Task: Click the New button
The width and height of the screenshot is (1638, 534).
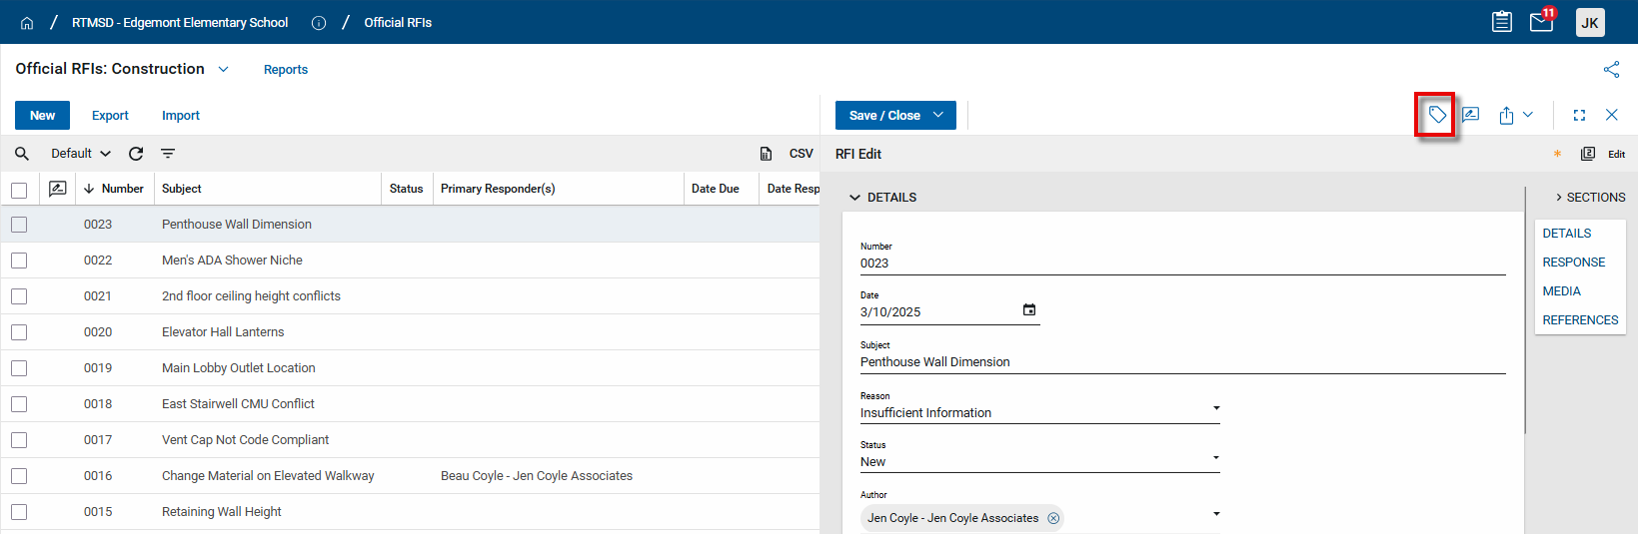Action: (42, 116)
